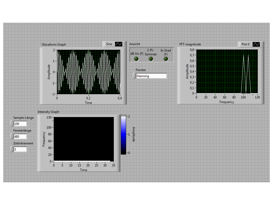Click the Ansicht cluster label

click(135, 44)
